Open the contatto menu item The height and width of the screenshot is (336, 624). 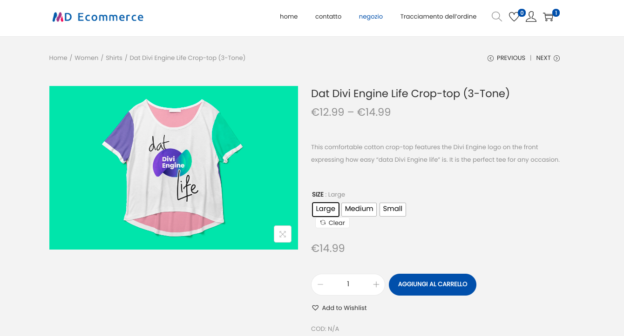[x=328, y=17]
